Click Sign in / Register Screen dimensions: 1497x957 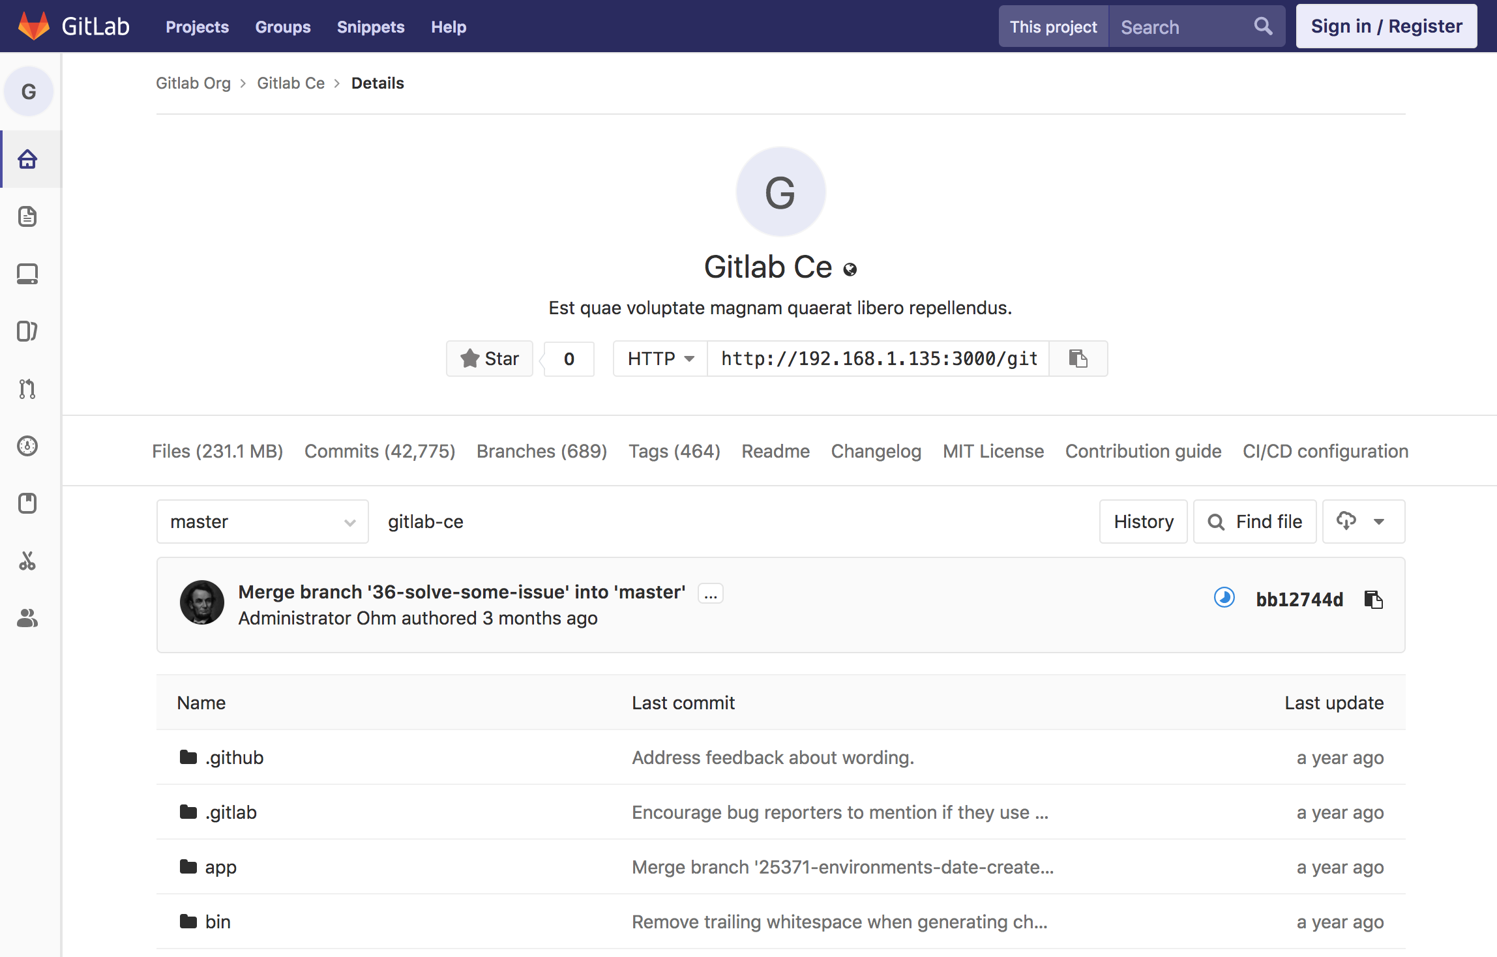pos(1386,27)
